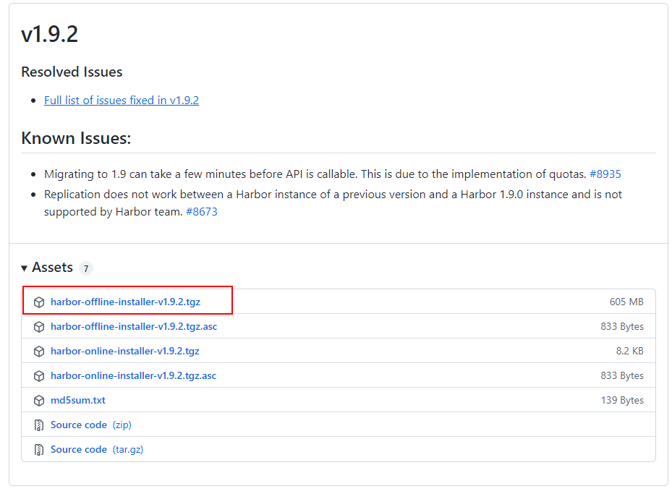Click the Resolved Issues heading
The image size is (672, 494).
click(x=72, y=72)
